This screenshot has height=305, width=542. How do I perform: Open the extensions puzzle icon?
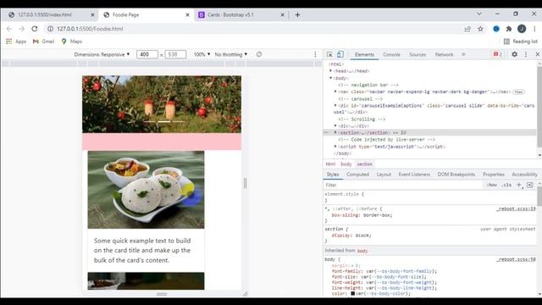pos(509,29)
